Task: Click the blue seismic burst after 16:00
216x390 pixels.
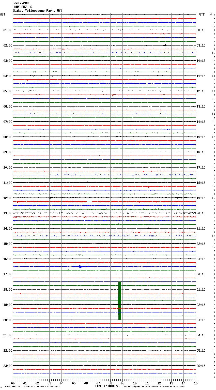Action: [x=80, y=266]
